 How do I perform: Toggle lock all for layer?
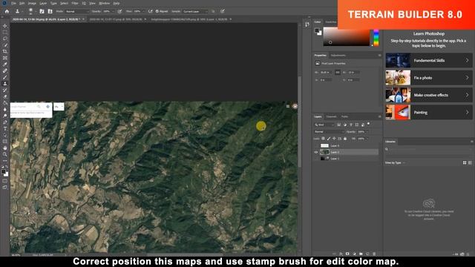345,139
